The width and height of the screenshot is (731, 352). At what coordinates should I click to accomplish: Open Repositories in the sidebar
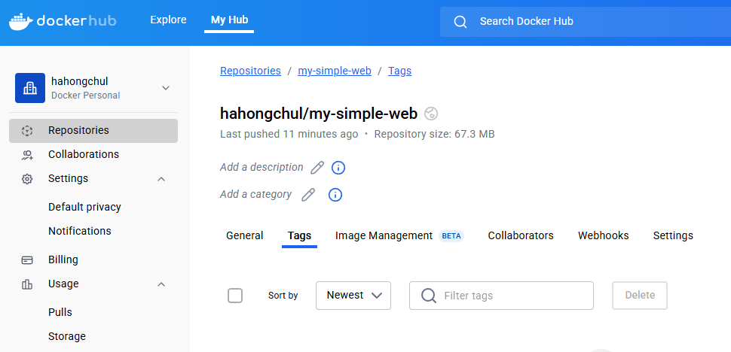point(93,131)
